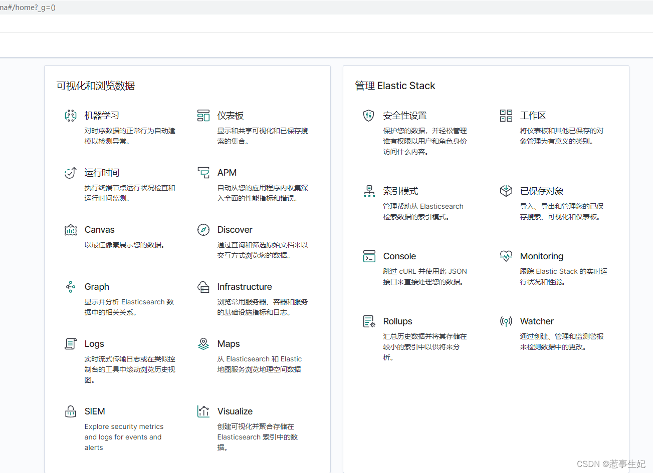This screenshot has width=653, height=473.
Task: Open the Console title link
Action: tap(399, 256)
